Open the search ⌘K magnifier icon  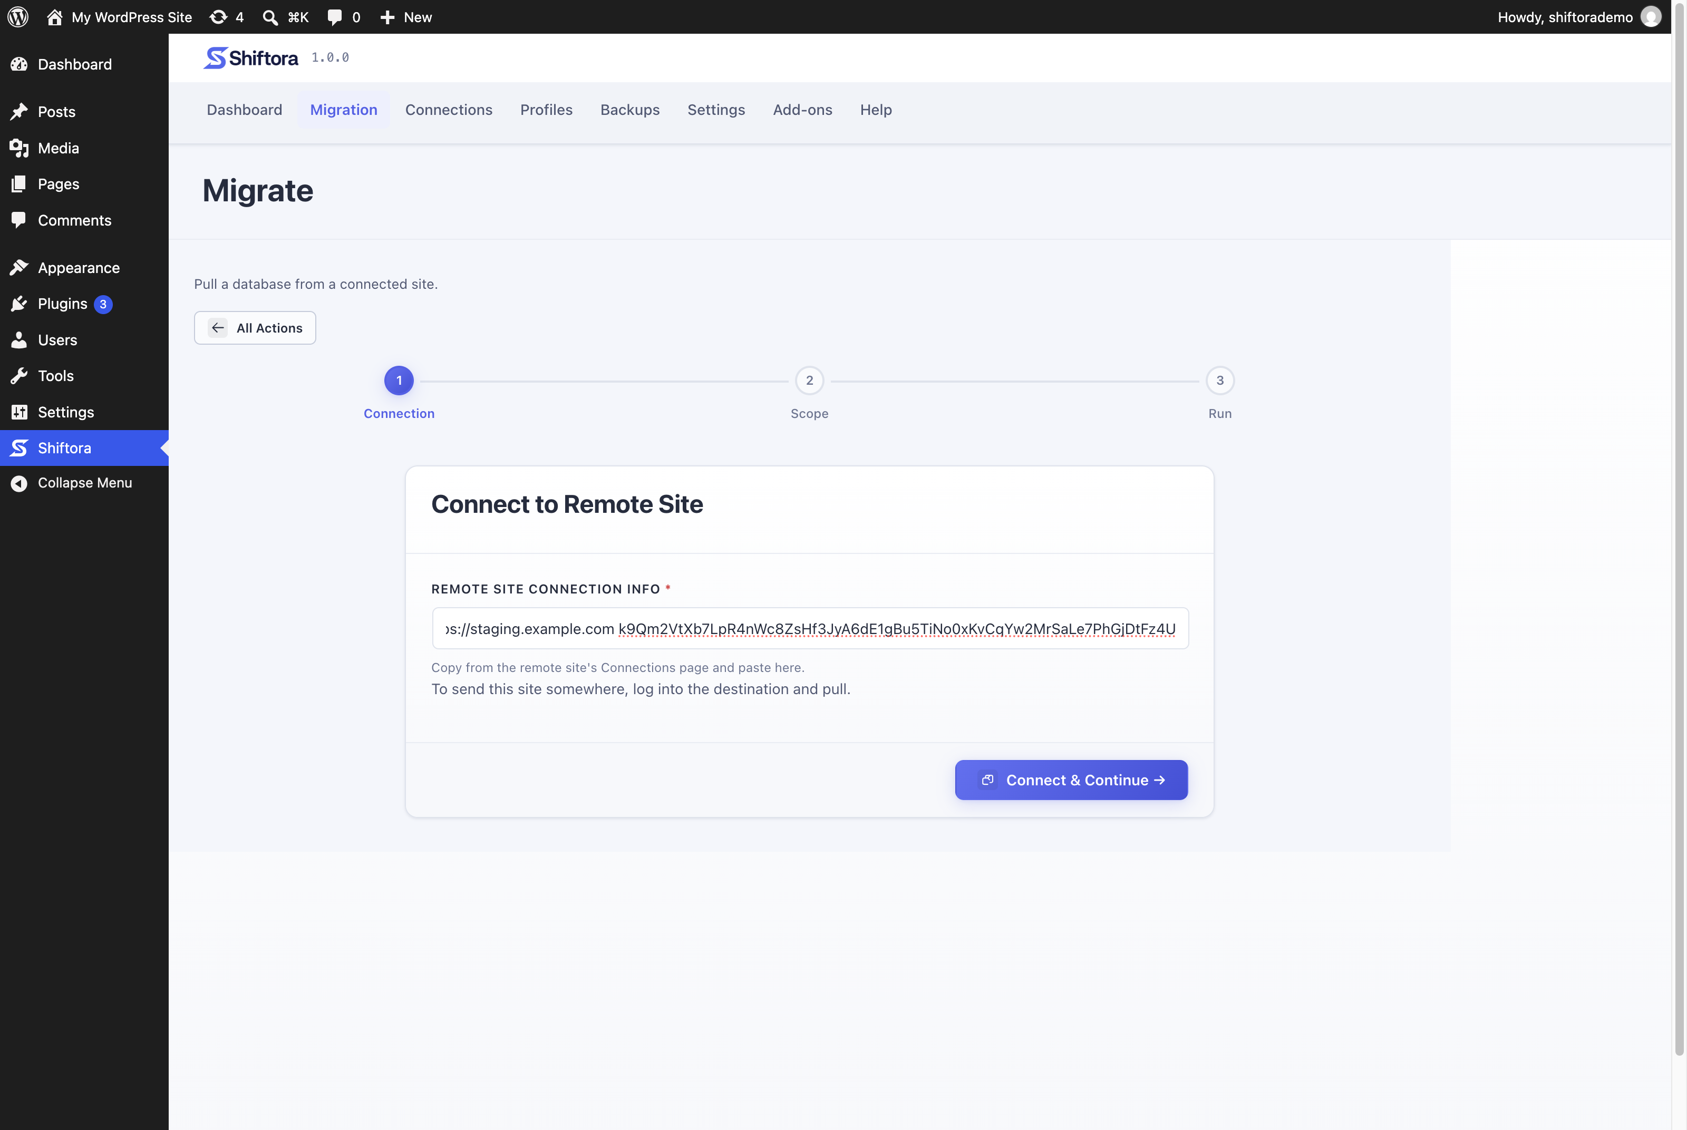[270, 17]
